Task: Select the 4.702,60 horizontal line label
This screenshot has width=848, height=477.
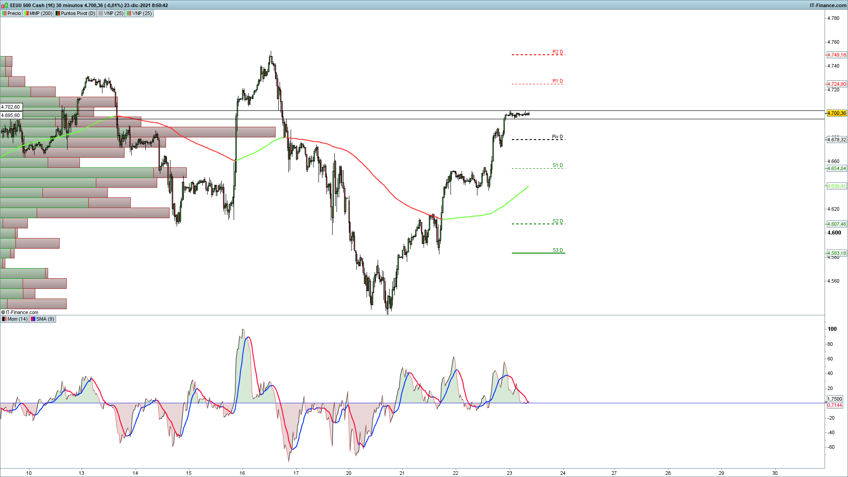Action: 11,107
